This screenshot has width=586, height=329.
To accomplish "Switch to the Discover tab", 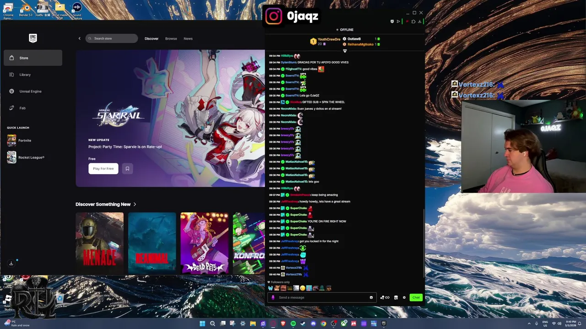I will point(152,38).
